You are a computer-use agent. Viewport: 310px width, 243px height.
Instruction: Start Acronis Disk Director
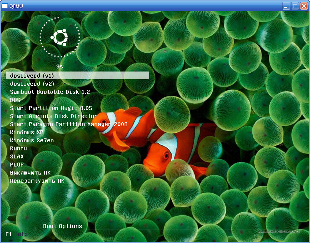tap(53, 116)
